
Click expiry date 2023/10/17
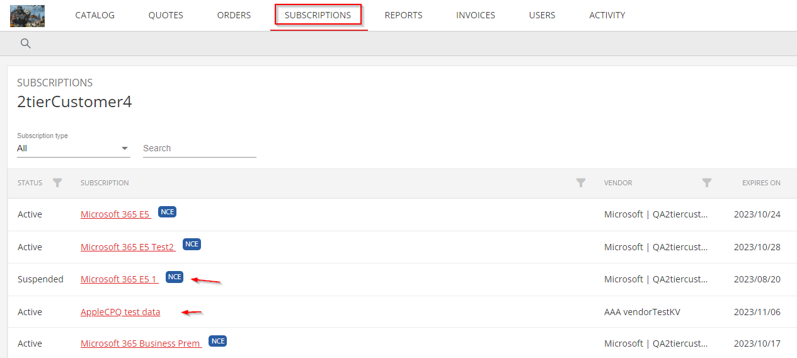[x=757, y=344]
